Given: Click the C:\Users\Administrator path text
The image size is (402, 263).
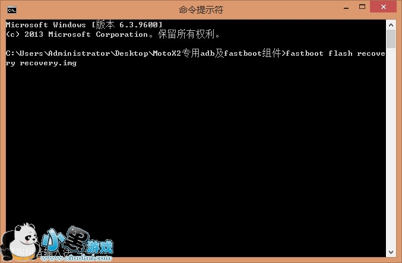Looking at the screenshot, I should point(58,53).
